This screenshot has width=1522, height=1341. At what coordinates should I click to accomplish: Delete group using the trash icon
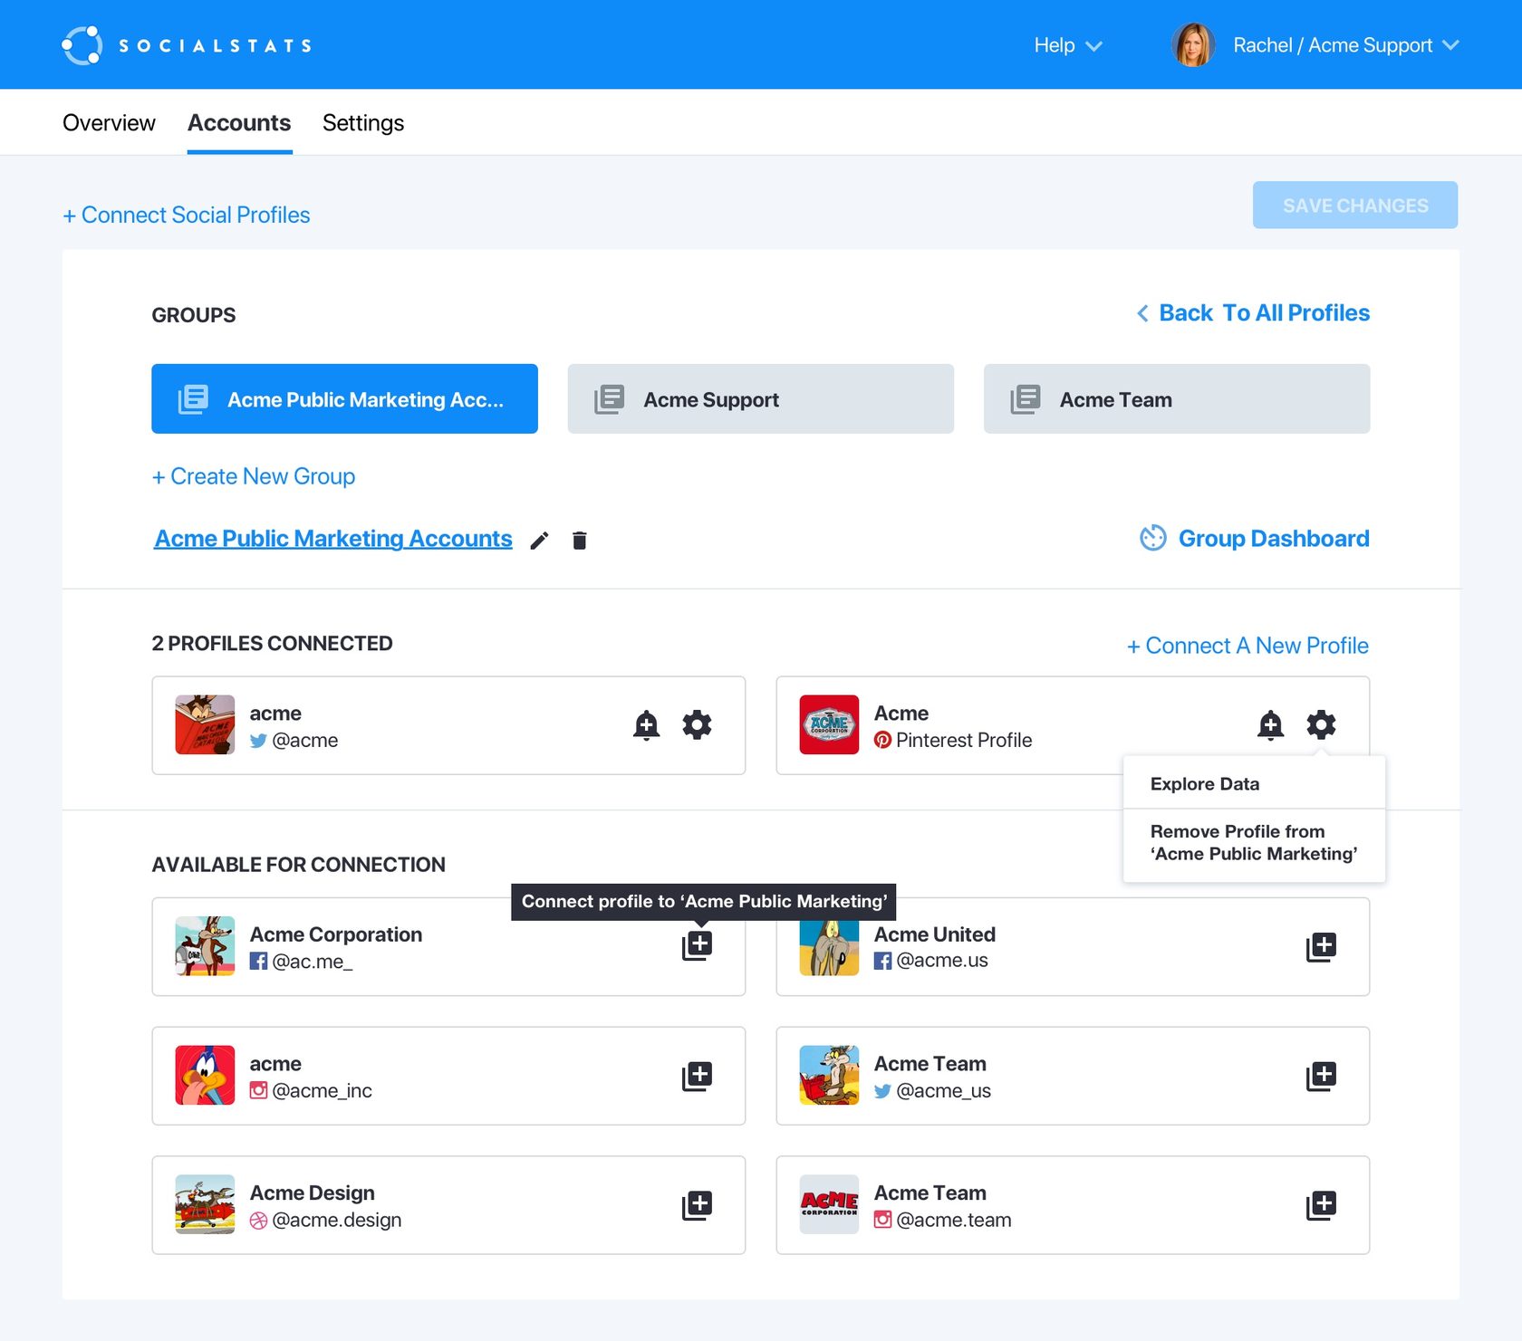coord(580,541)
